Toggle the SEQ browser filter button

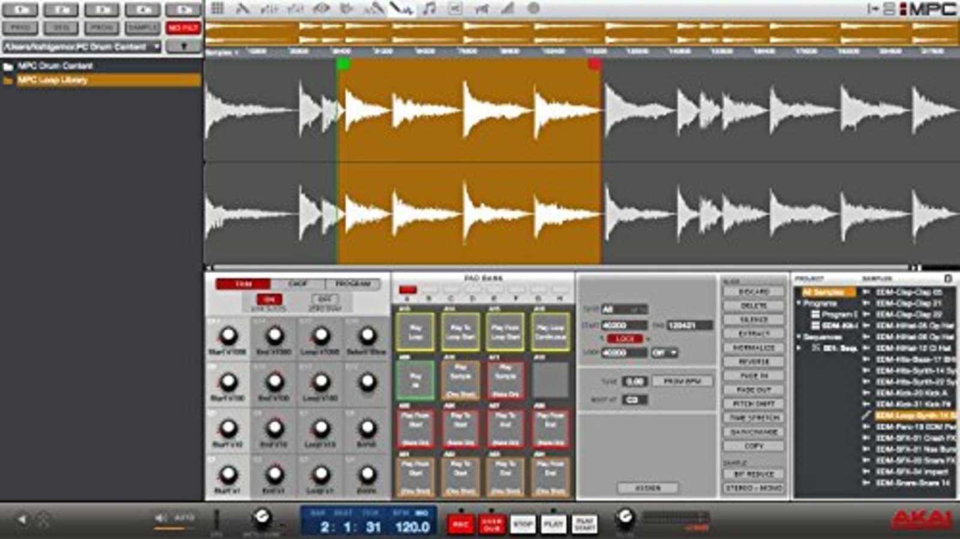[61, 28]
